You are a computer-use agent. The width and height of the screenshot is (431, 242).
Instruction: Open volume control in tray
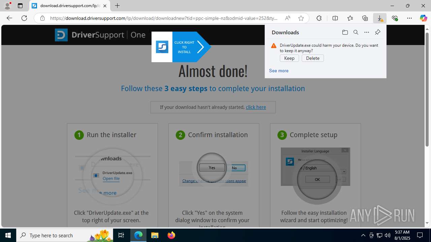point(387,235)
